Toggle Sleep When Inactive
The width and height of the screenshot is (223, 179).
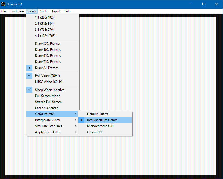(x=52, y=90)
